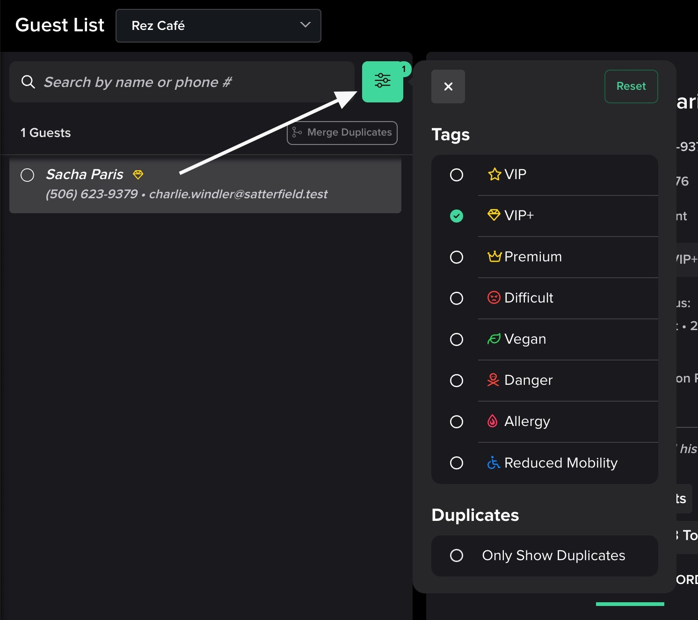The image size is (698, 620).
Task: Click the yellow star VIP icon
Action: click(494, 174)
